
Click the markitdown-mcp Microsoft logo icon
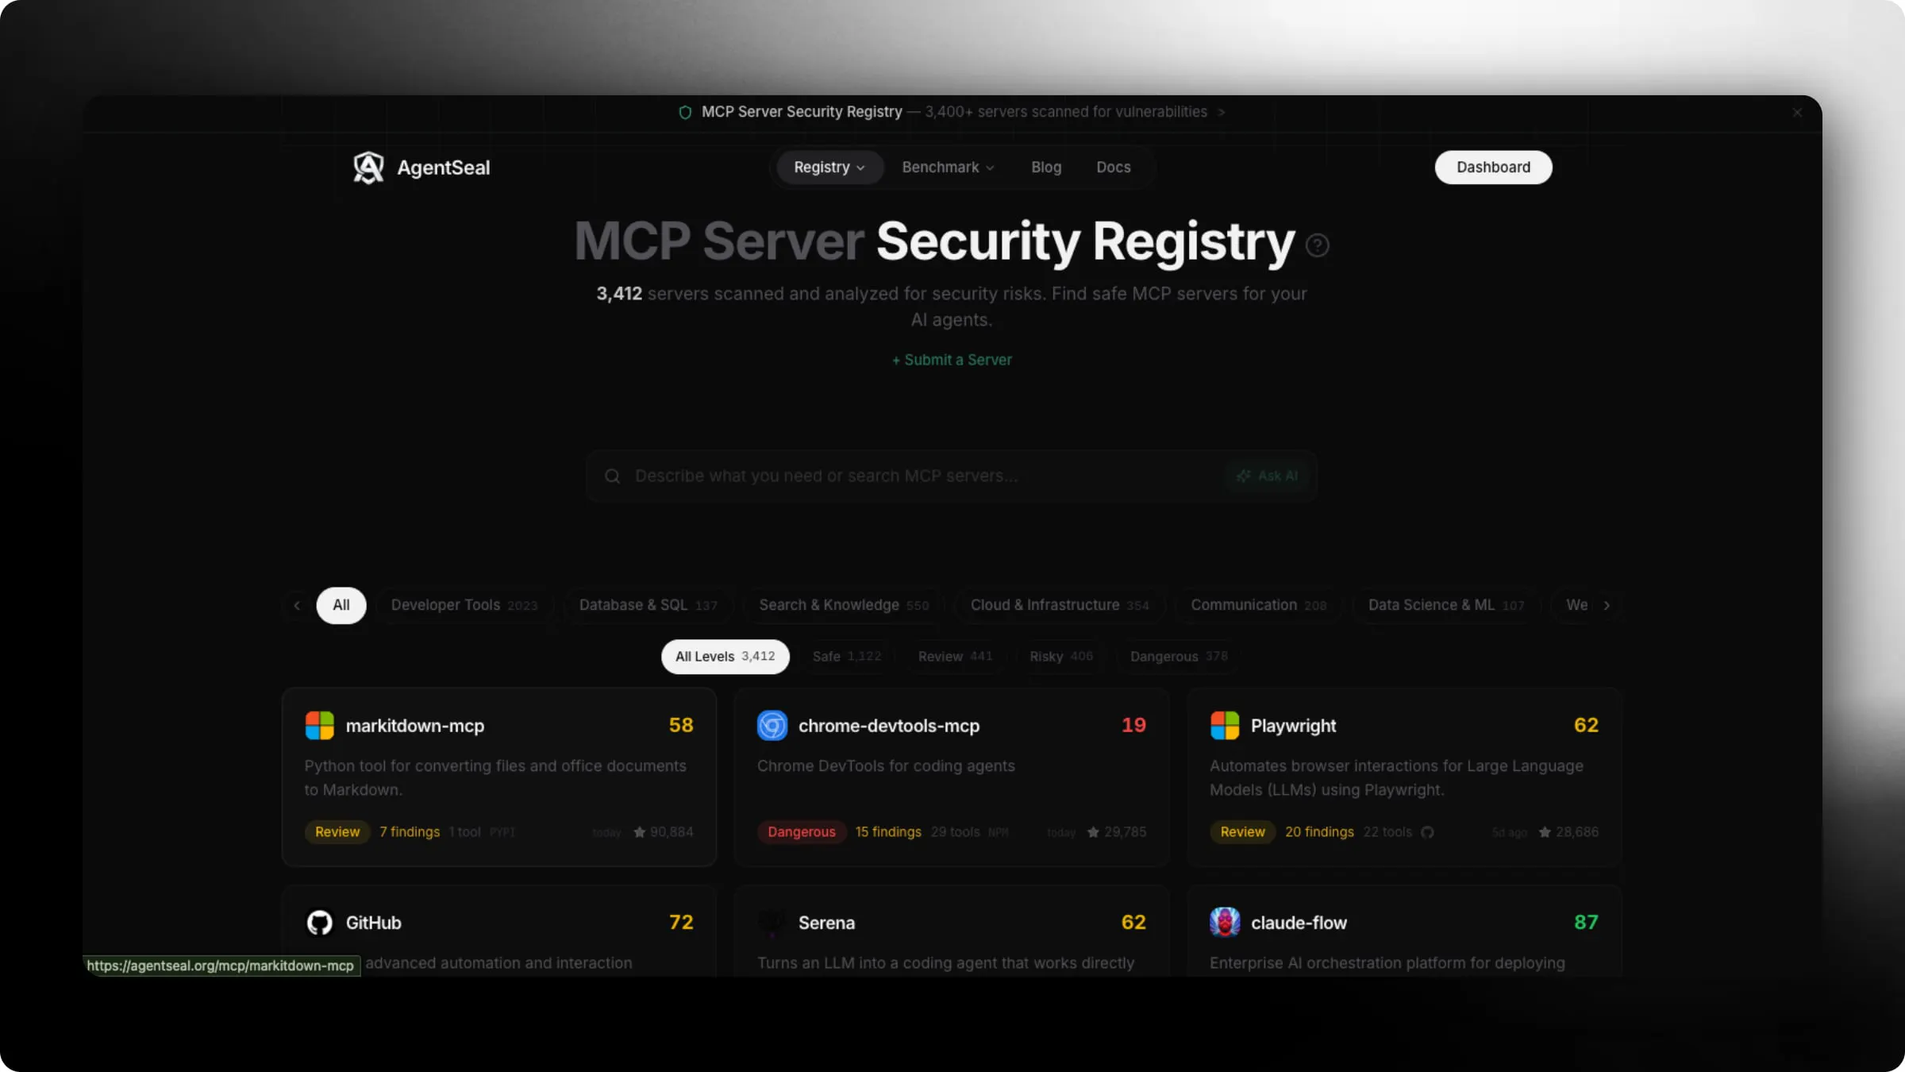pos(320,725)
